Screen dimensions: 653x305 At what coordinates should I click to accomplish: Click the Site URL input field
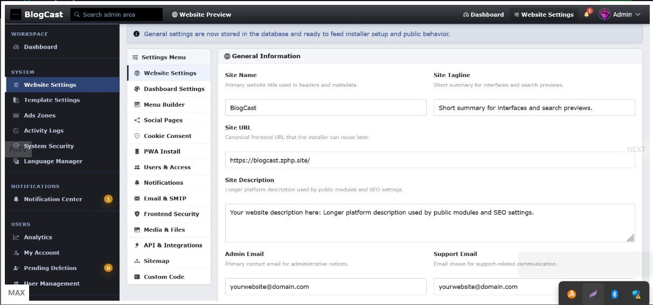pos(430,160)
